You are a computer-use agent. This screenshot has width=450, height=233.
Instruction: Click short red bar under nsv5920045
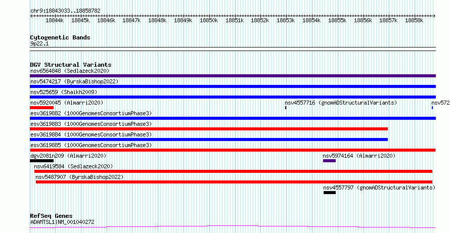pos(41,108)
